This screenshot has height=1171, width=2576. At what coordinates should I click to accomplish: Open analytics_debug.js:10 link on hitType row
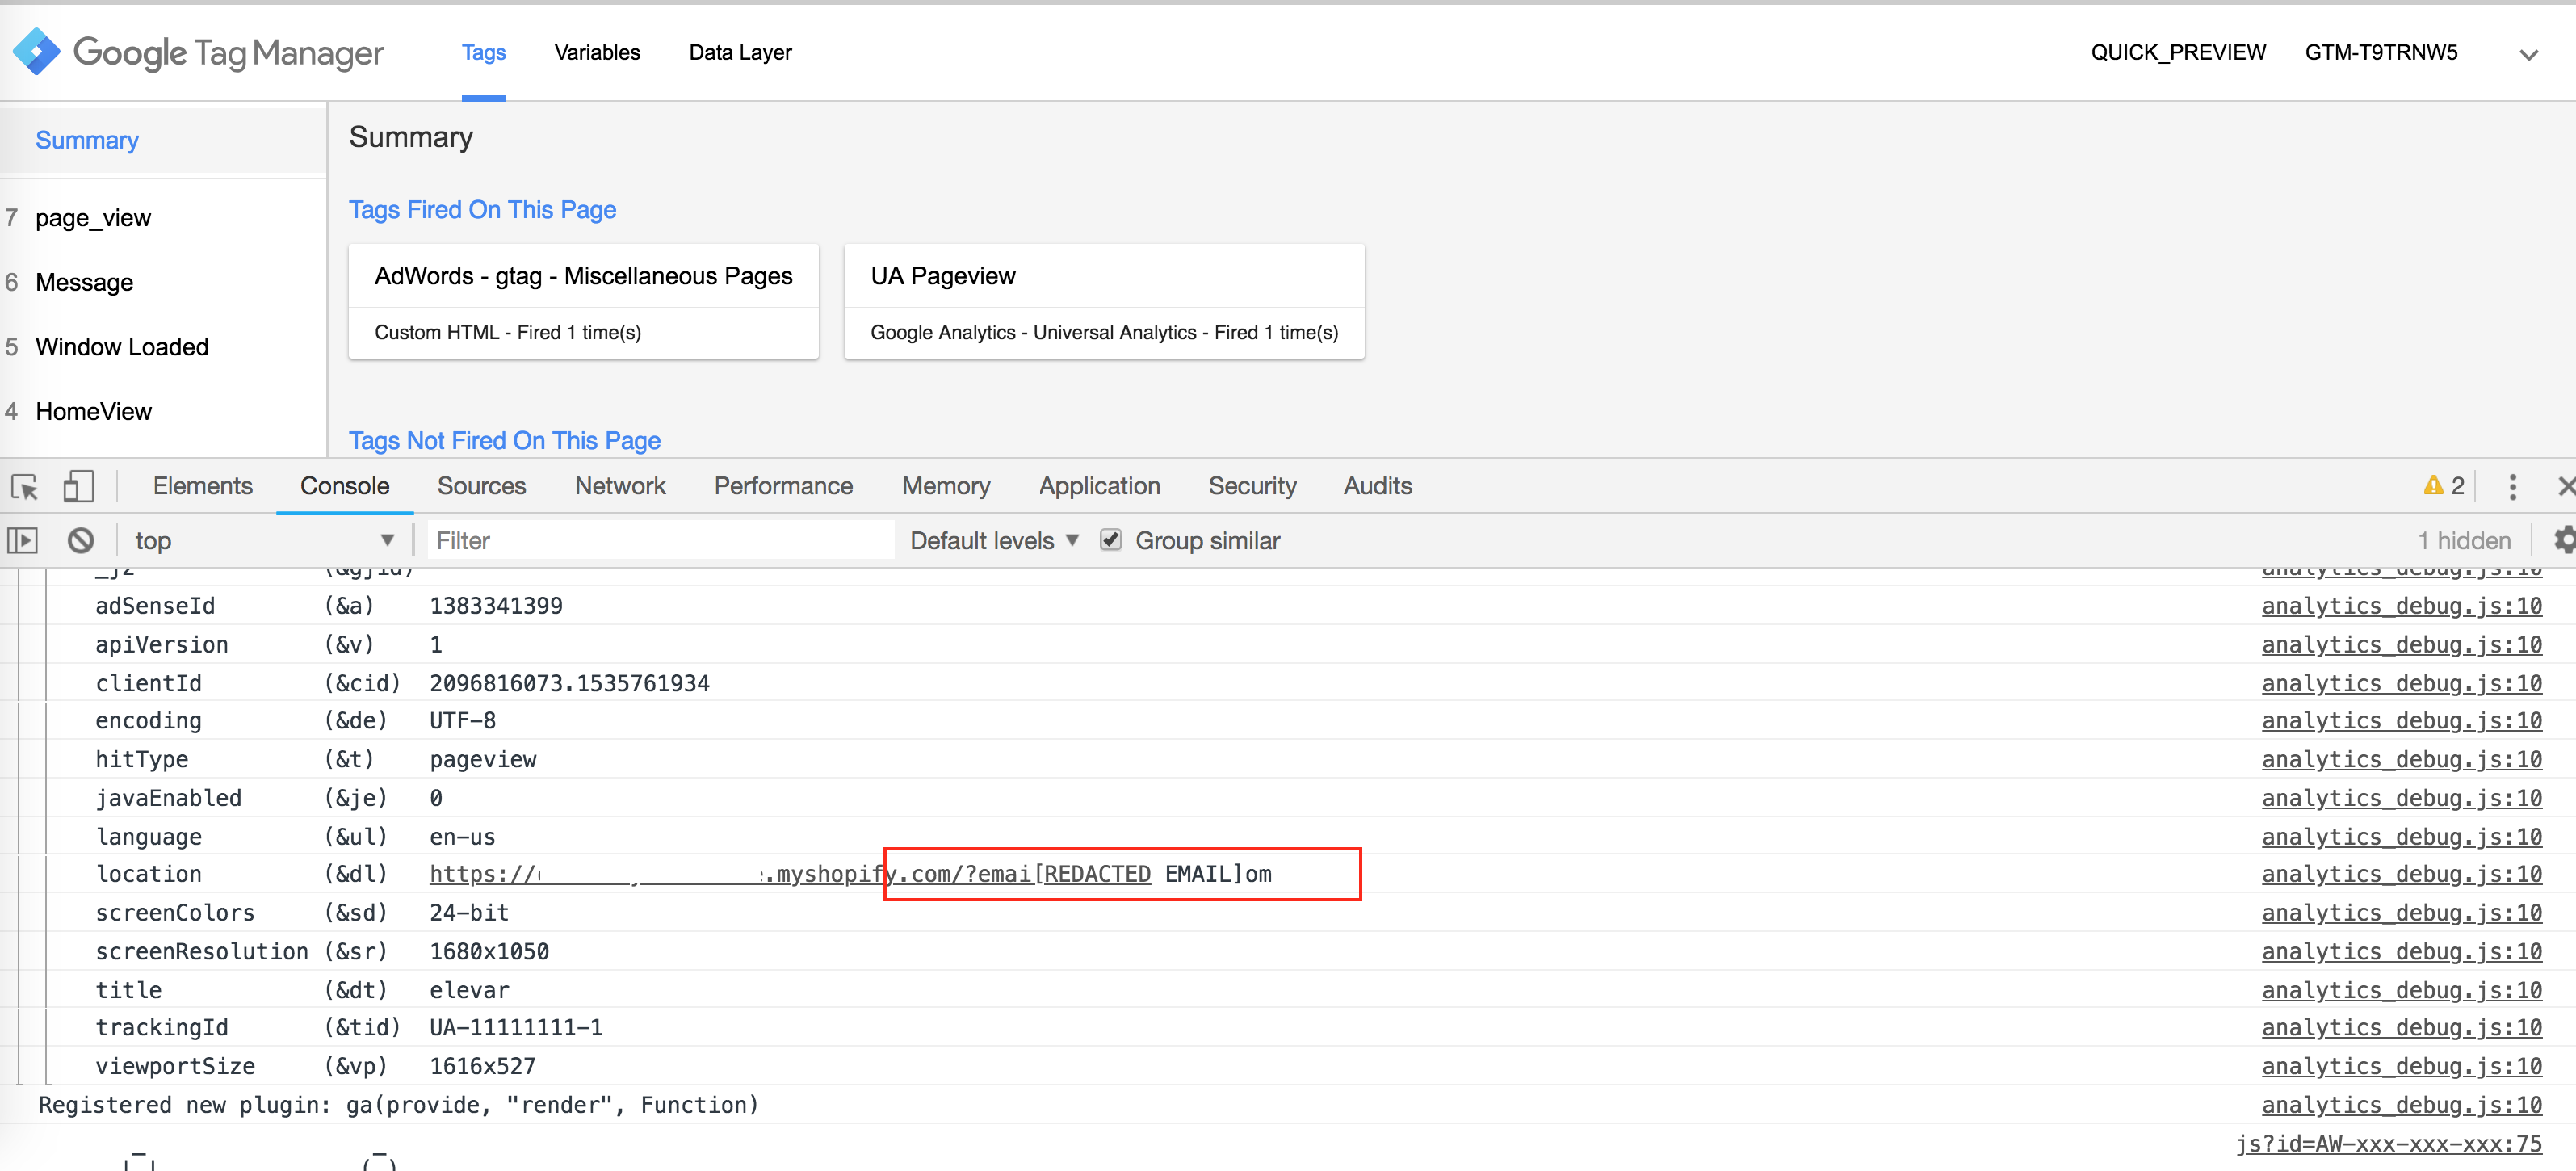tap(2402, 760)
